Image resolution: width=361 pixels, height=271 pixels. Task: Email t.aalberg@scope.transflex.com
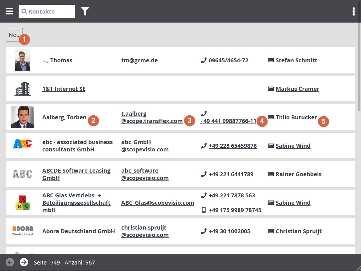pos(152,117)
